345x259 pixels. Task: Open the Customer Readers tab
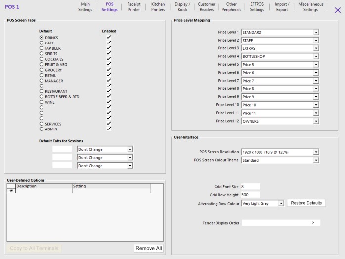click(207, 7)
